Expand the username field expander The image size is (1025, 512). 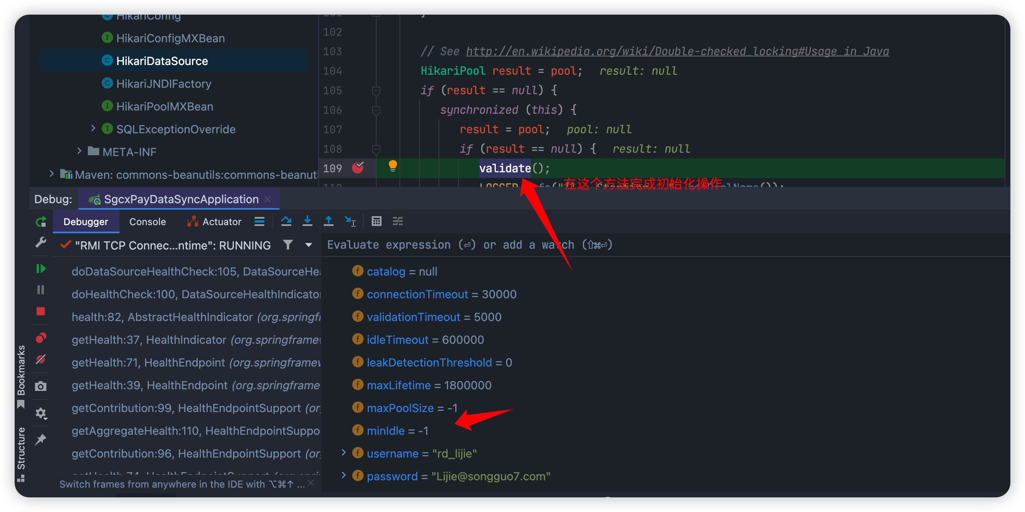click(x=345, y=453)
